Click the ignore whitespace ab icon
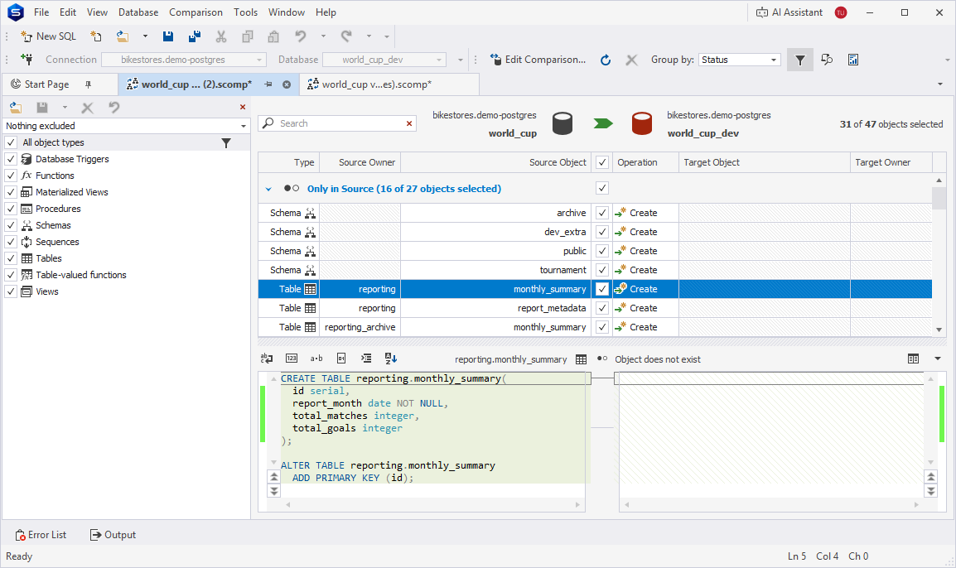956x568 pixels. click(267, 359)
